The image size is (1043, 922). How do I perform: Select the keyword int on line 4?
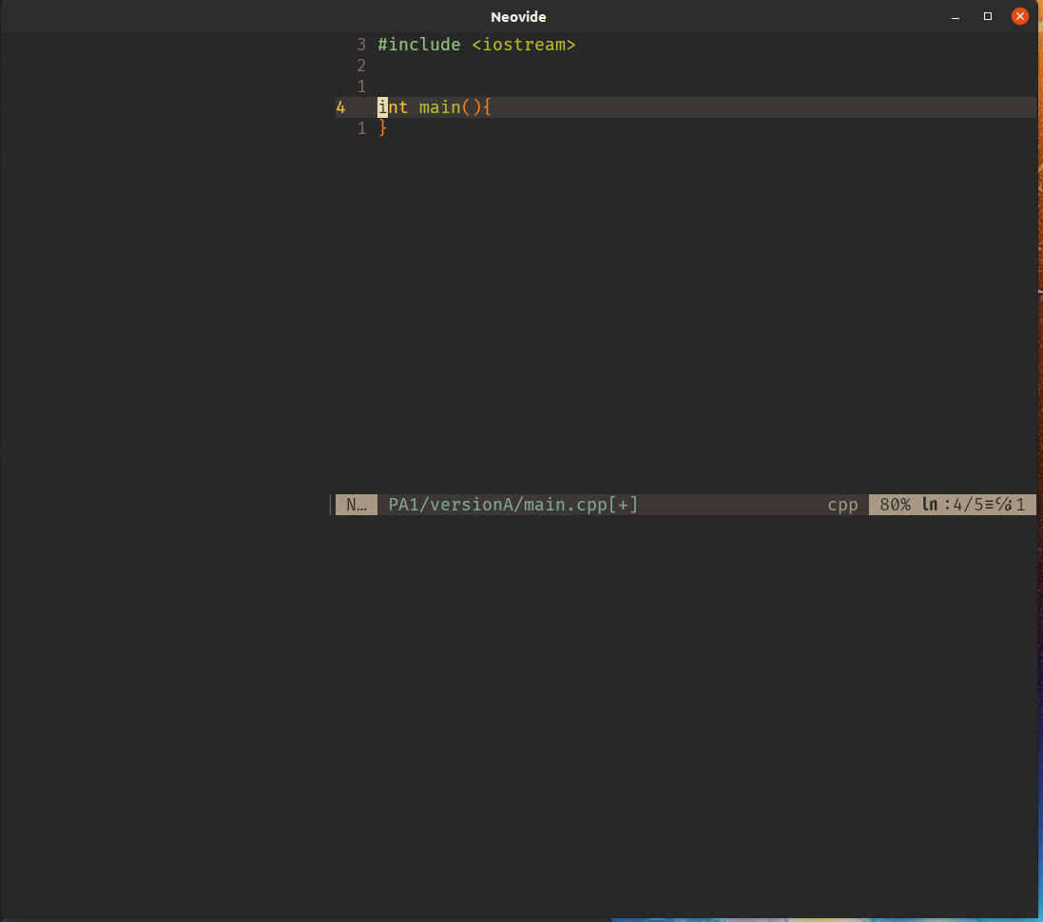[x=392, y=107]
